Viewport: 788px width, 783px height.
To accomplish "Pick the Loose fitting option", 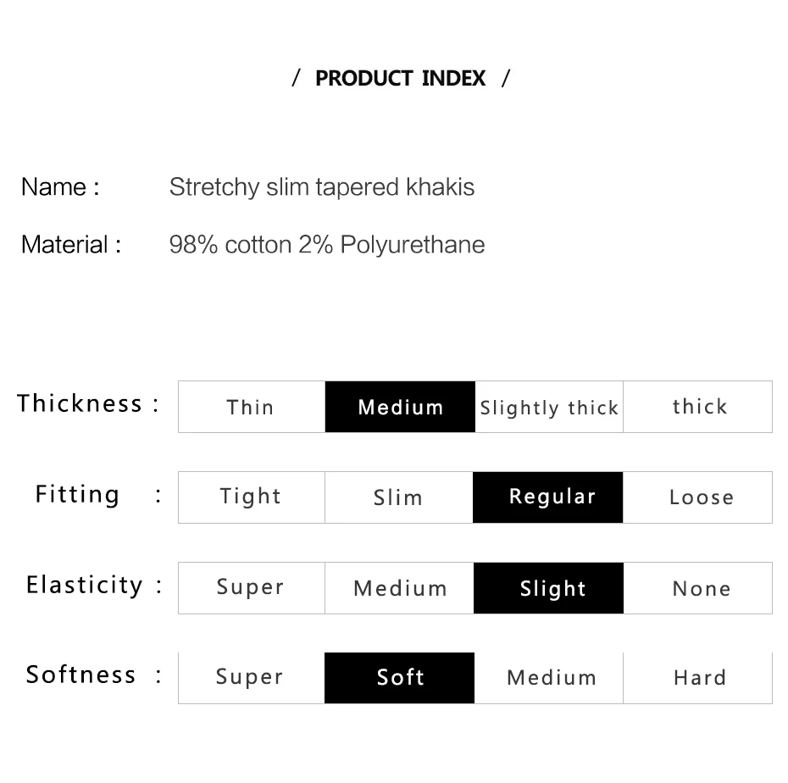I will tap(699, 497).
